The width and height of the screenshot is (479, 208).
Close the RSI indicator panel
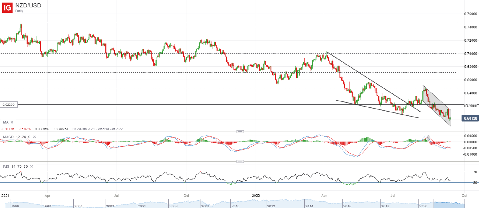(31, 167)
